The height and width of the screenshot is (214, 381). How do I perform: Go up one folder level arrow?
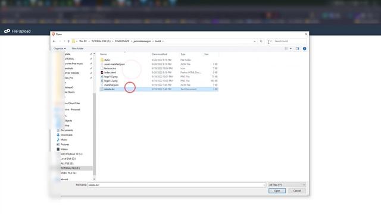tap(68, 41)
